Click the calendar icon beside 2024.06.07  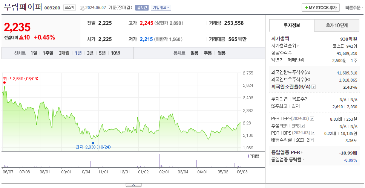click(82, 8)
